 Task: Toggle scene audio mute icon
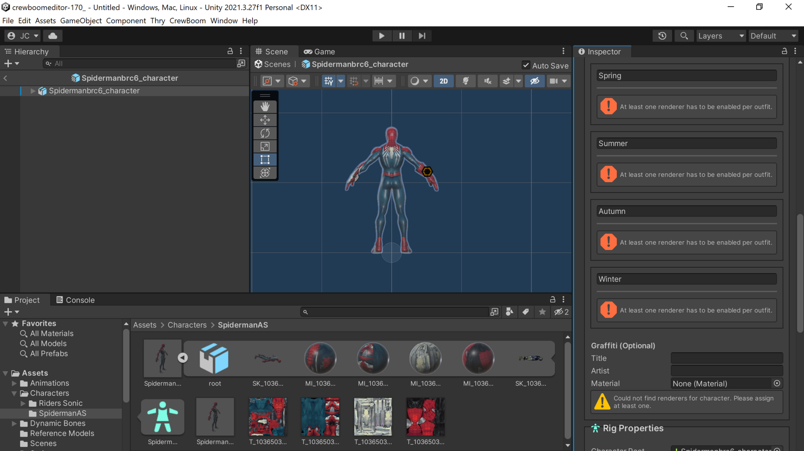[488, 81]
